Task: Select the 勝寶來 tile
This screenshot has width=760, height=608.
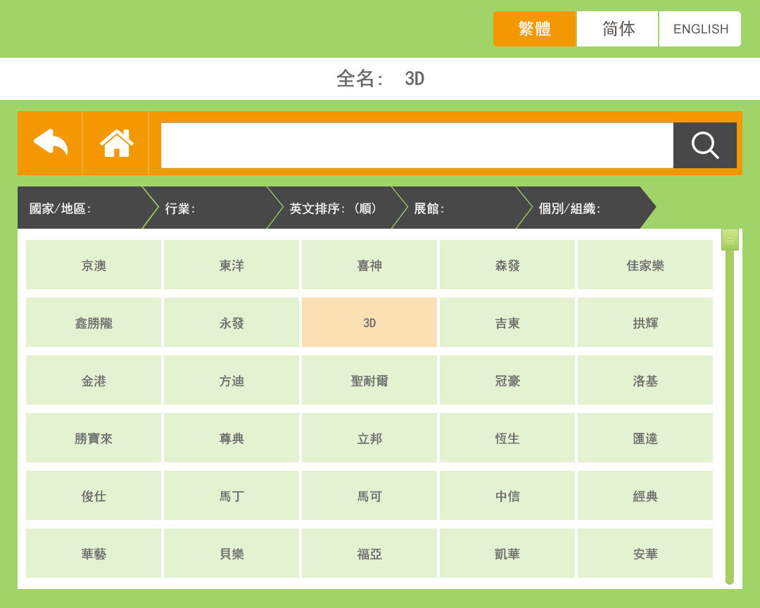Action: (94, 438)
